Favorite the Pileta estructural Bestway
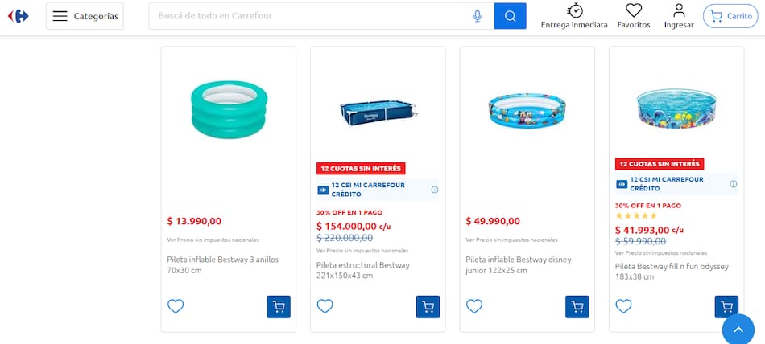 click(x=325, y=306)
